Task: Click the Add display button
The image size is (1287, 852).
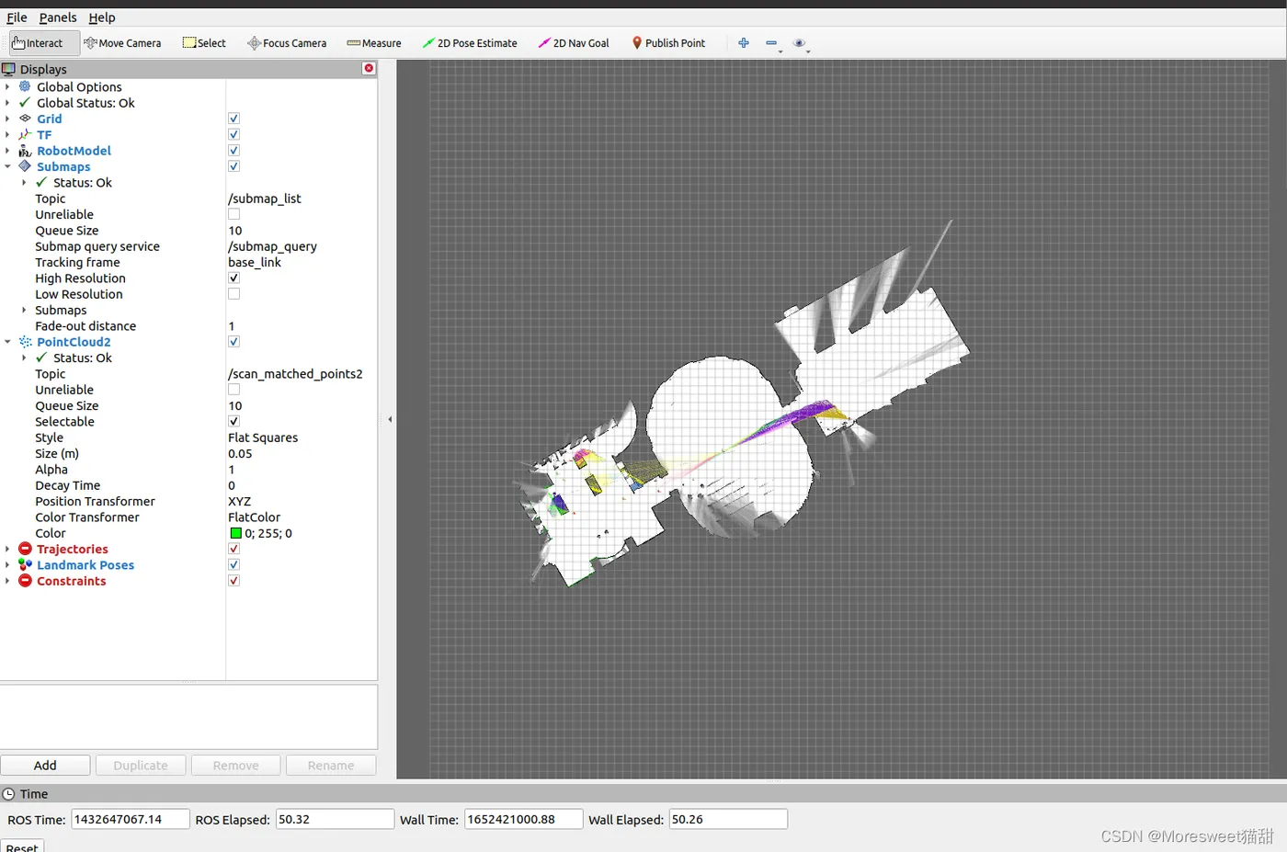Action: pyautogui.click(x=45, y=766)
